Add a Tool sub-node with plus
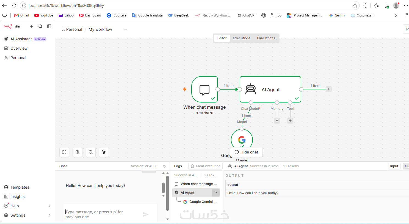409x224 pixels. click(290, 121)
